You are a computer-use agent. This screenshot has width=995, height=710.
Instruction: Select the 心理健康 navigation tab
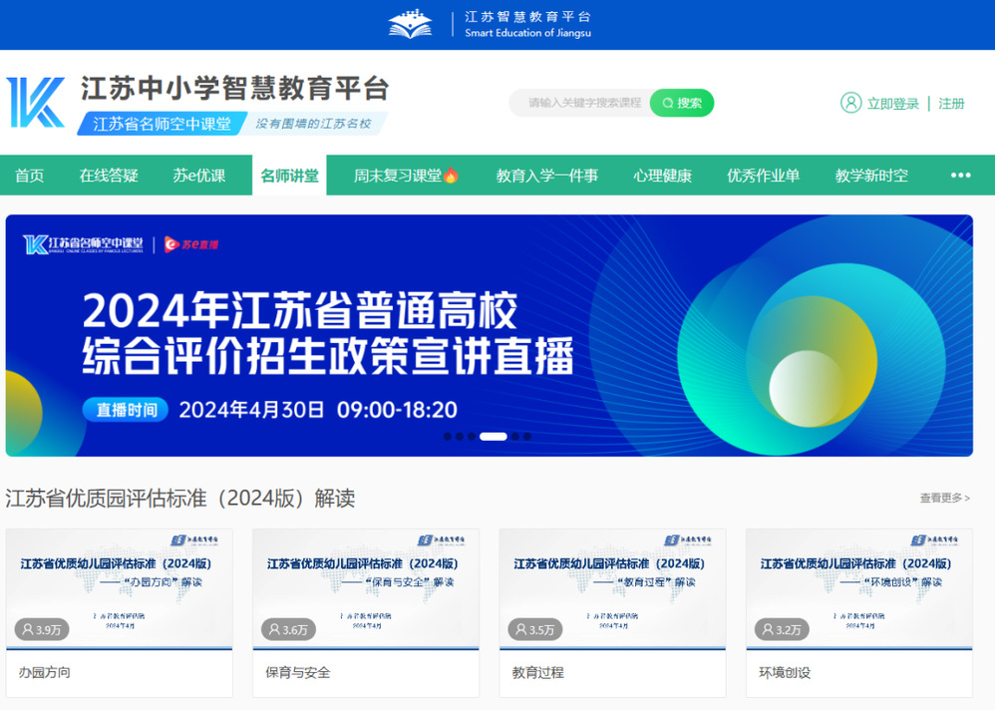pyautogui.click(x=662, y=176)
